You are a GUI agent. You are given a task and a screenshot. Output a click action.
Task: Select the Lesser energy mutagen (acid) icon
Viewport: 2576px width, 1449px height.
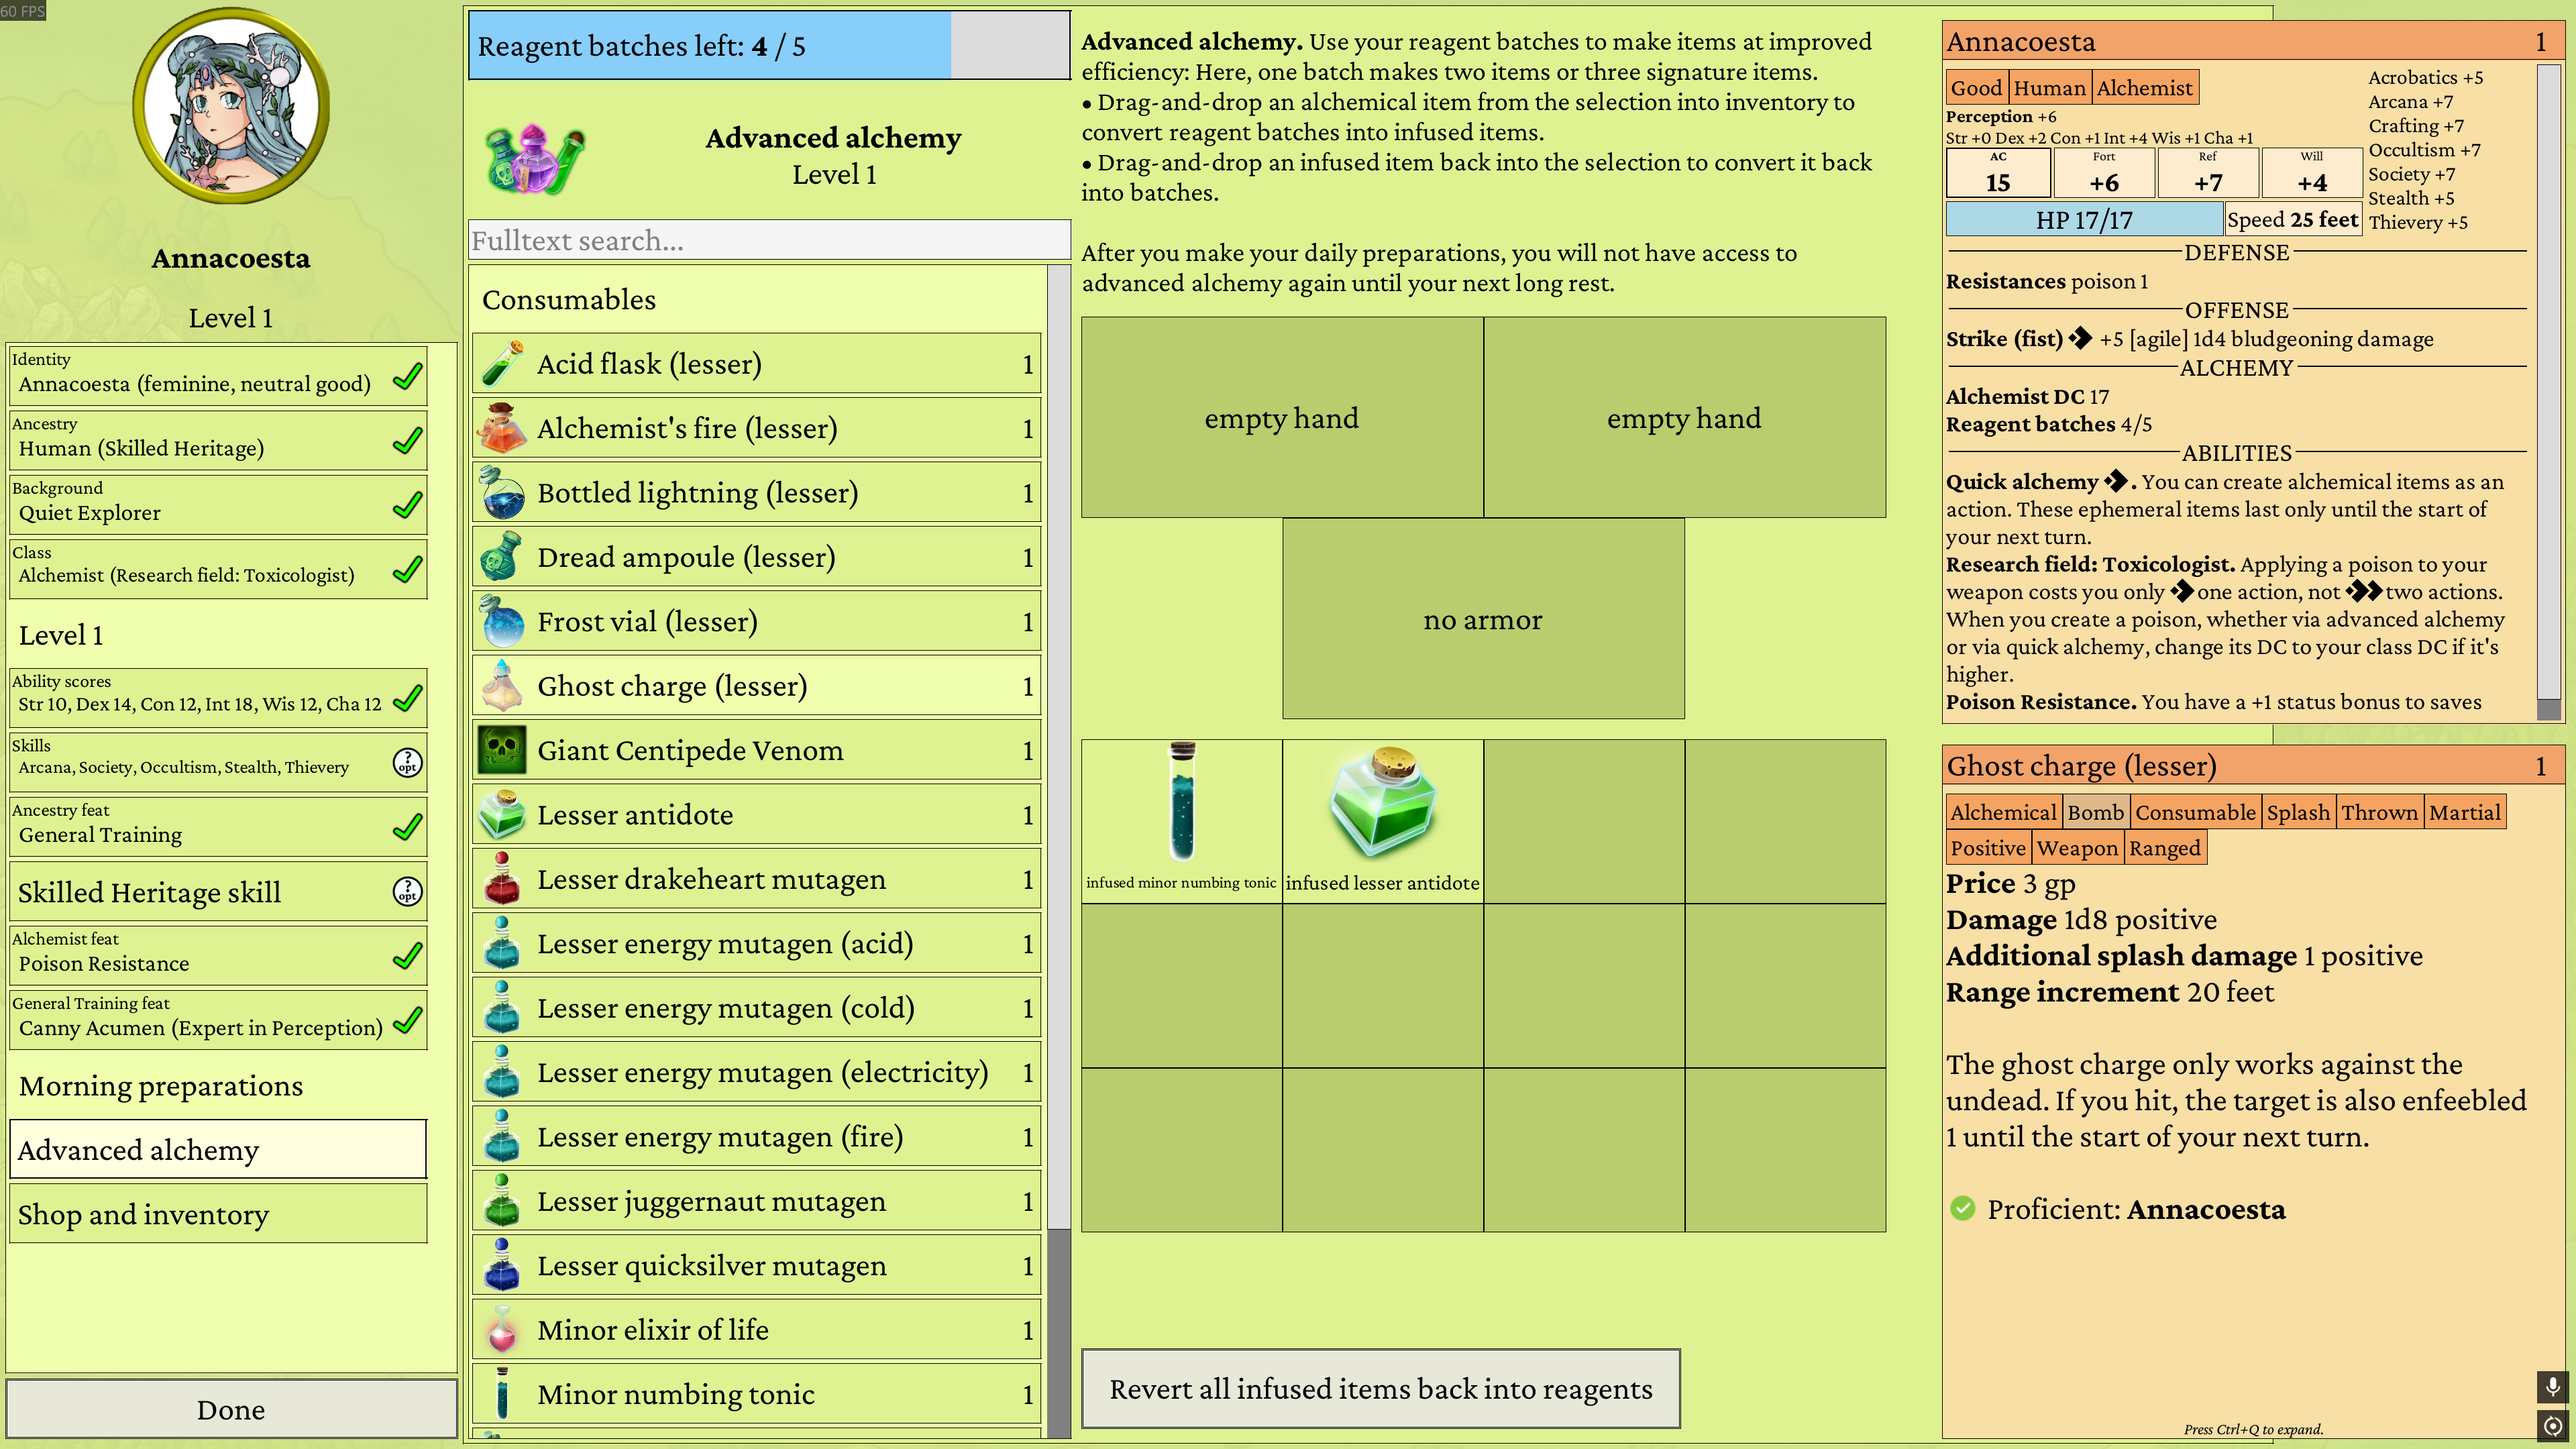click(x=502, y=943)
